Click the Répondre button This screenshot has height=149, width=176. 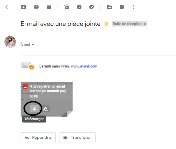tap(38, 138)
